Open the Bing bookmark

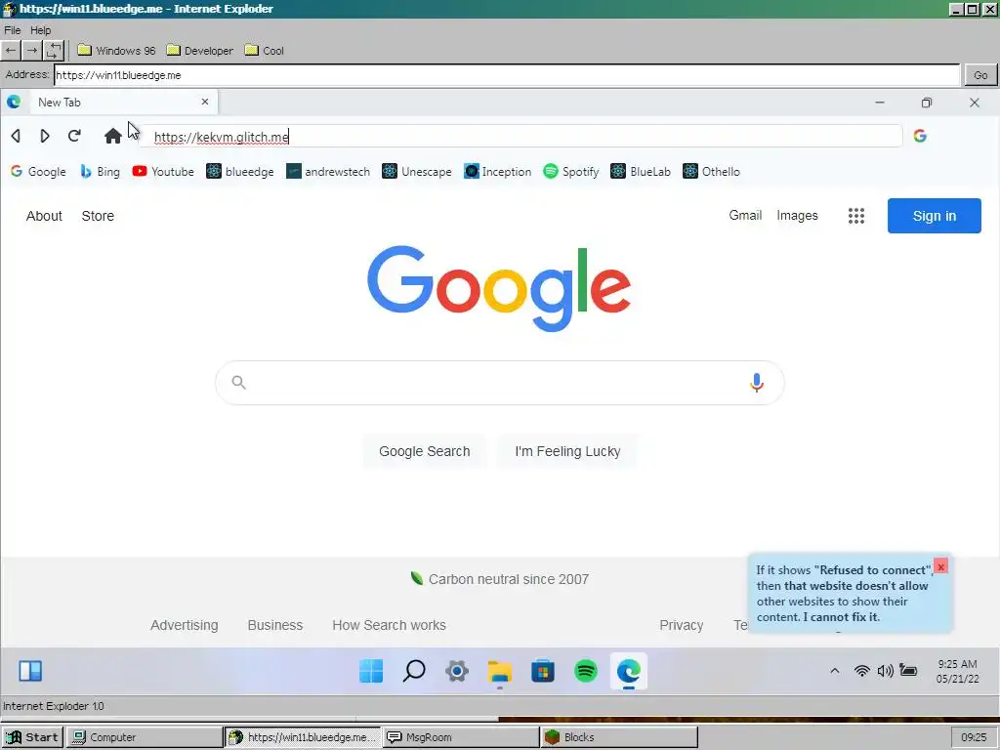pyautogui.click(x=101, y=172)
